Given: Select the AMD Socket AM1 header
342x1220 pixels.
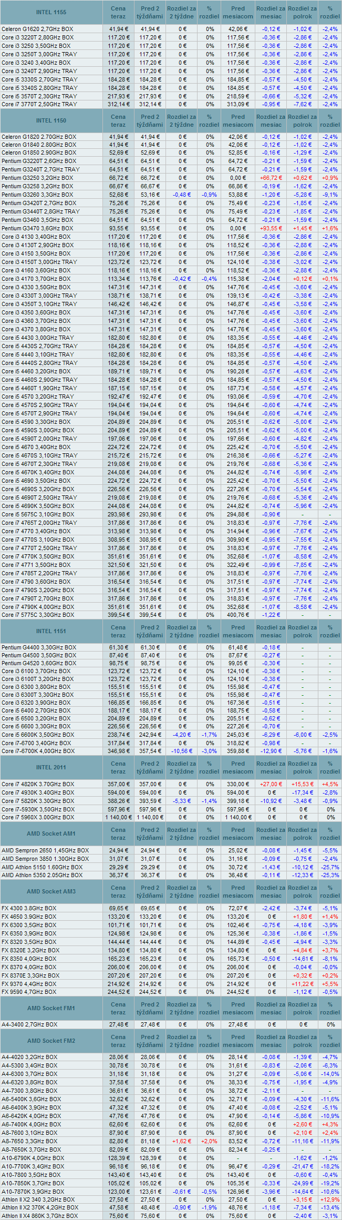Looking at the screenshot, I should pos(51,833).
